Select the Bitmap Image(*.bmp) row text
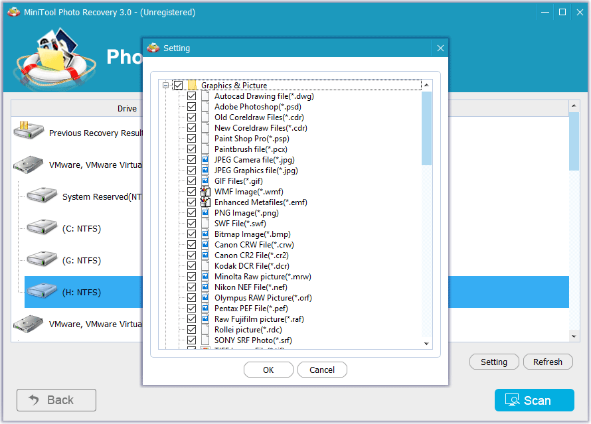 (x=252, y=234)
